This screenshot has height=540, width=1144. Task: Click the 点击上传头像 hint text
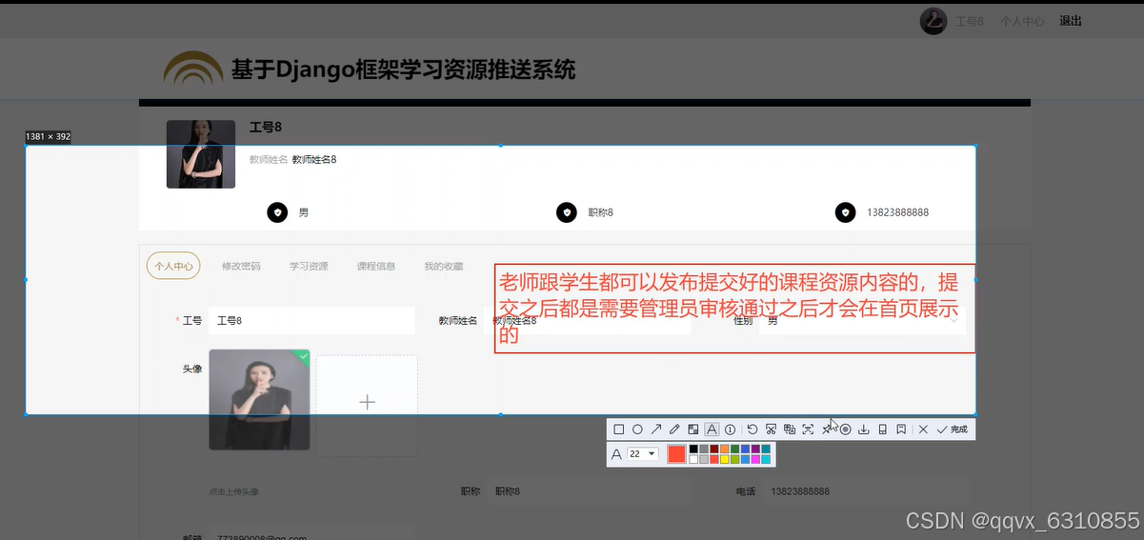pyautogui.click(x=233, y=492)
